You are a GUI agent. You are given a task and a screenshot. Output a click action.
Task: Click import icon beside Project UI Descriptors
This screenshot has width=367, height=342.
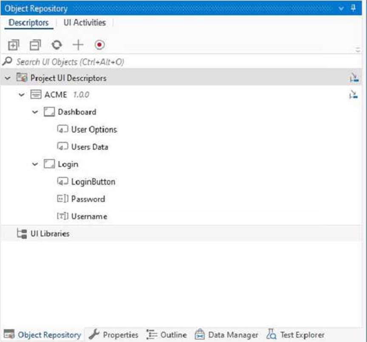(x=354, y=78)
